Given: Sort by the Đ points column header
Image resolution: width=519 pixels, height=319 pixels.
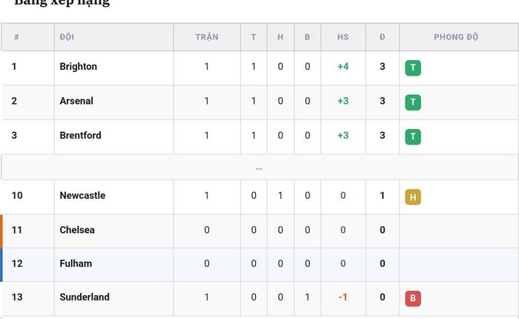Looking at the screenshot, I should pyautogui.click(x=383, y=37).
